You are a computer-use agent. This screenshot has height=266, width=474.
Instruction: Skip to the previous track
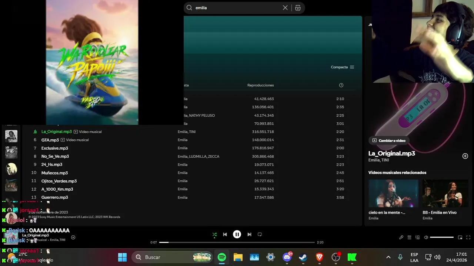pyautogui.click(x=225, y=234)
